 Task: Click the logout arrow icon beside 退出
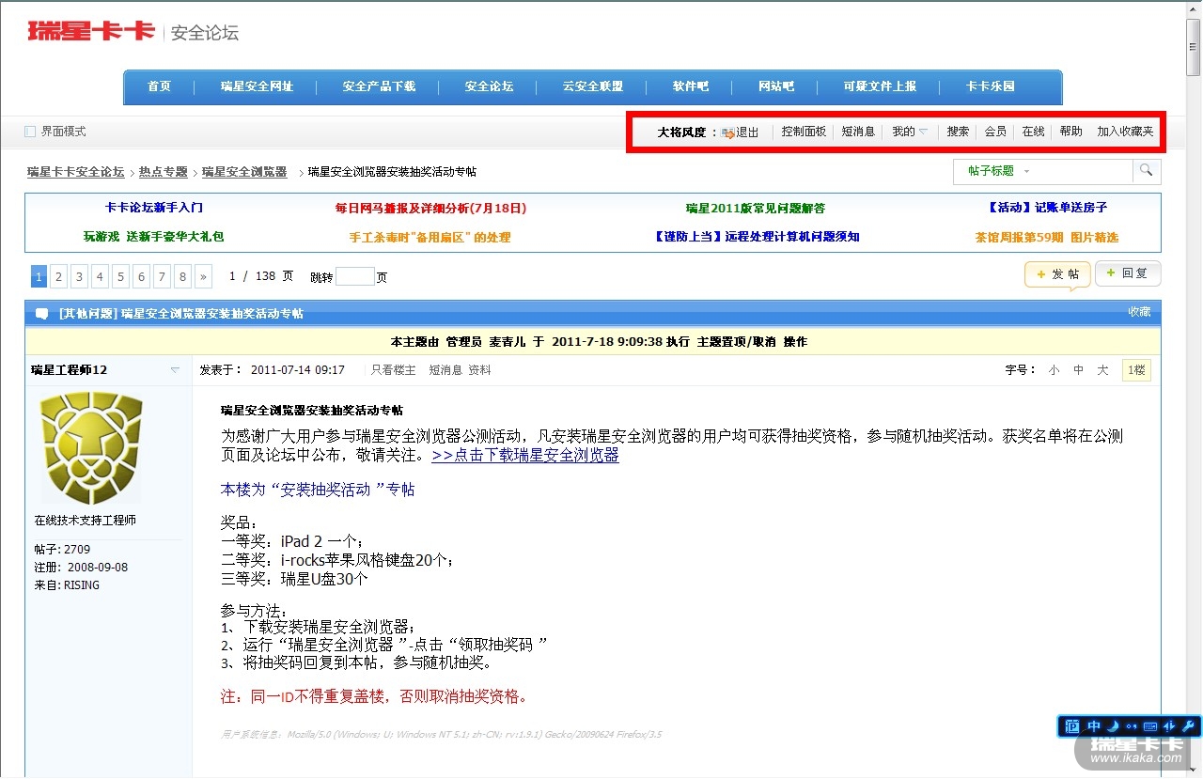(727, 132)
